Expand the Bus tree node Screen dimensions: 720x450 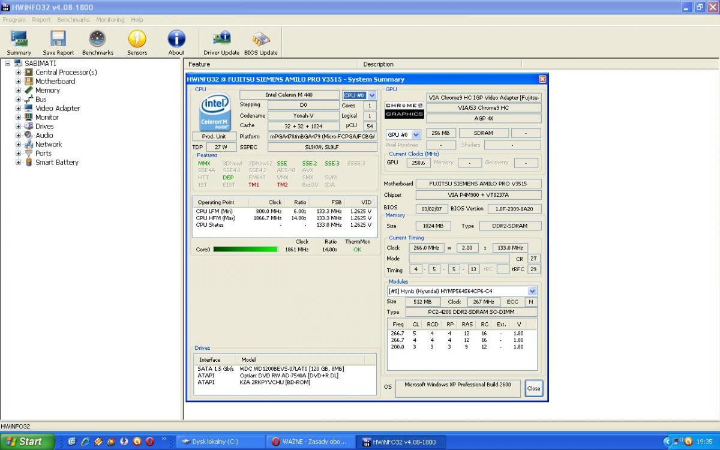coord(18,99)
